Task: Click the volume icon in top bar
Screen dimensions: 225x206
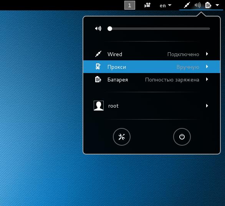Action: 198,5
